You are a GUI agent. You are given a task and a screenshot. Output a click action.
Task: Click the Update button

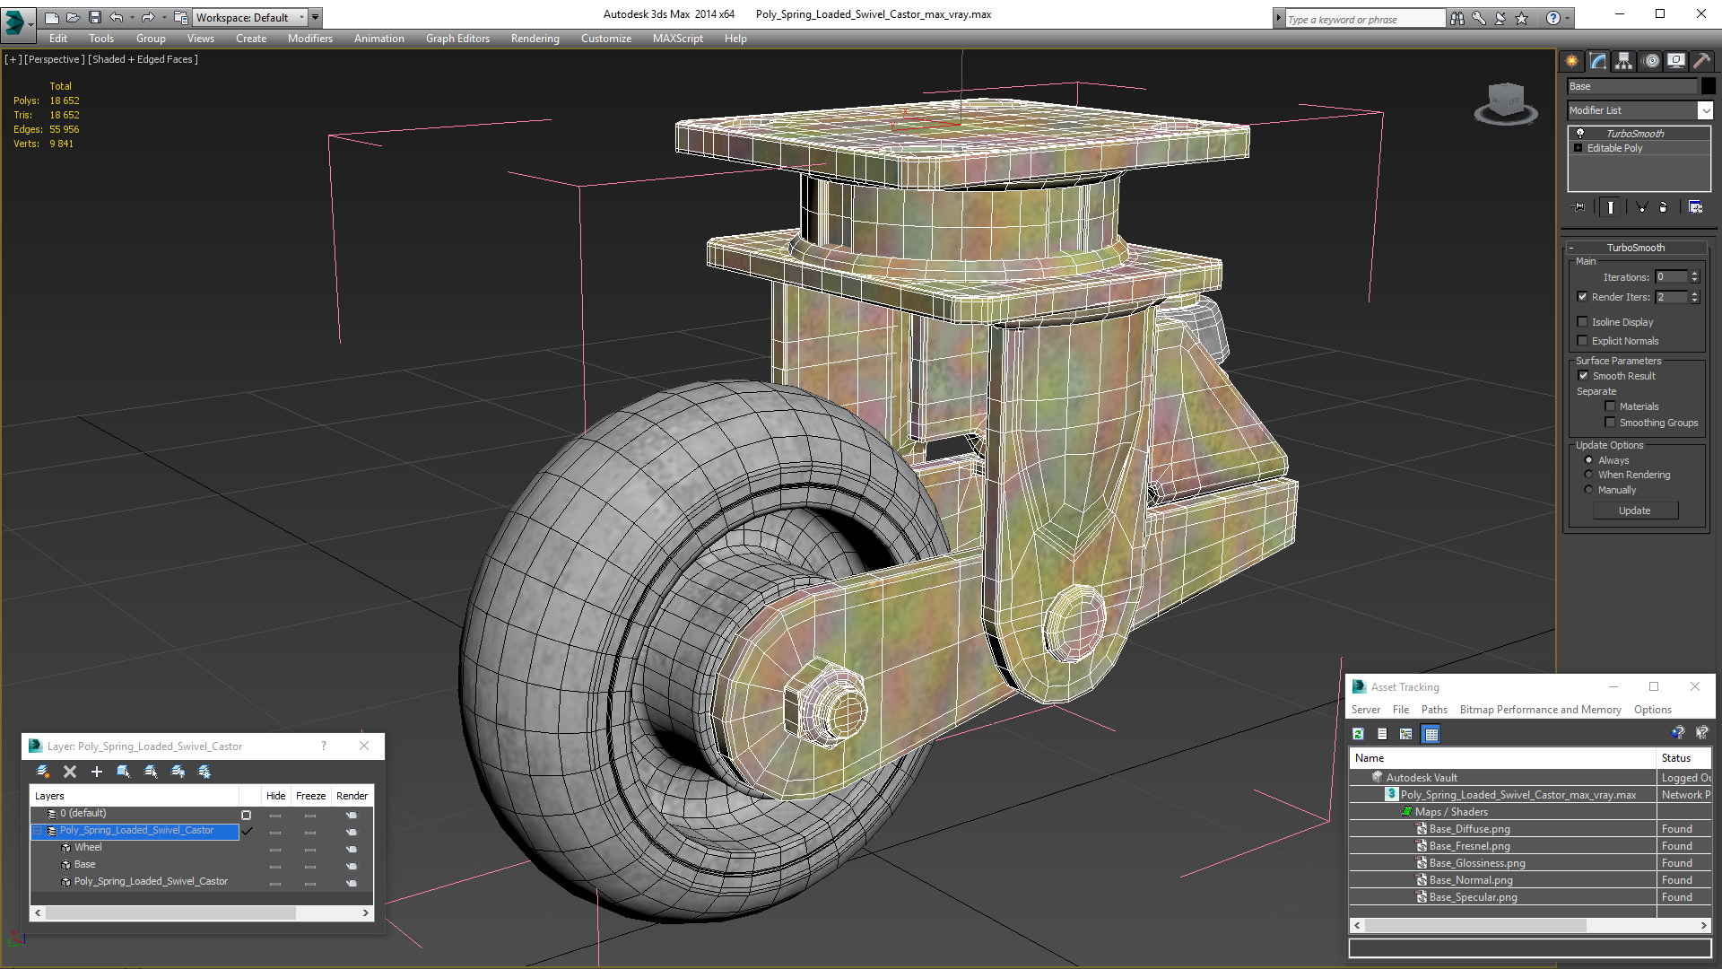point(1635,511)
